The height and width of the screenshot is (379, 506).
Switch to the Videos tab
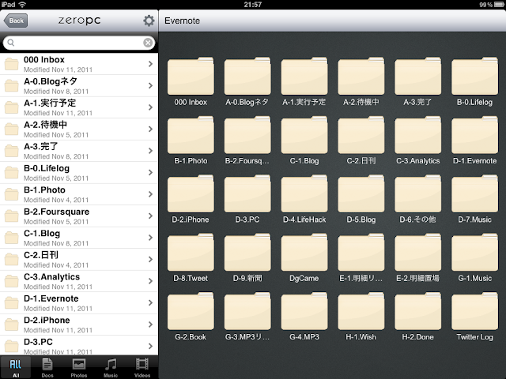(142, 368)
